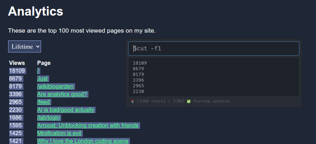Select the 3396 views table cell

pyautogui.click(x=15, y=94)
